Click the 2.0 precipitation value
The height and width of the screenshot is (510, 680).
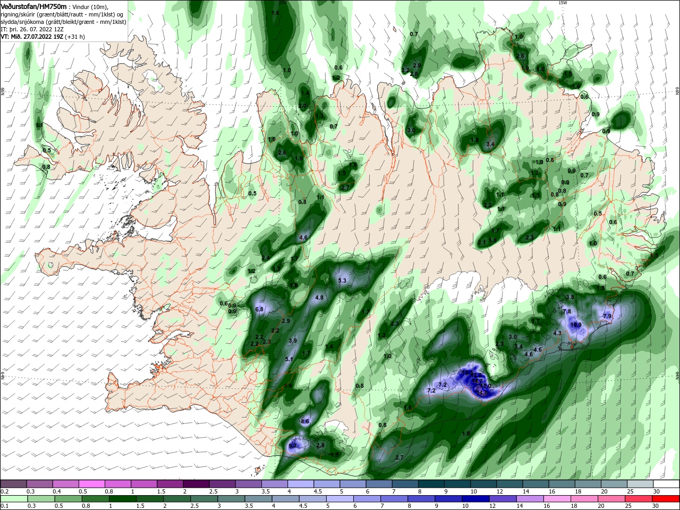[x=302, y=106]
